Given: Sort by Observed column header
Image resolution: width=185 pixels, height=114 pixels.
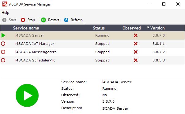Looking at the screenshot, I should 132,28.
